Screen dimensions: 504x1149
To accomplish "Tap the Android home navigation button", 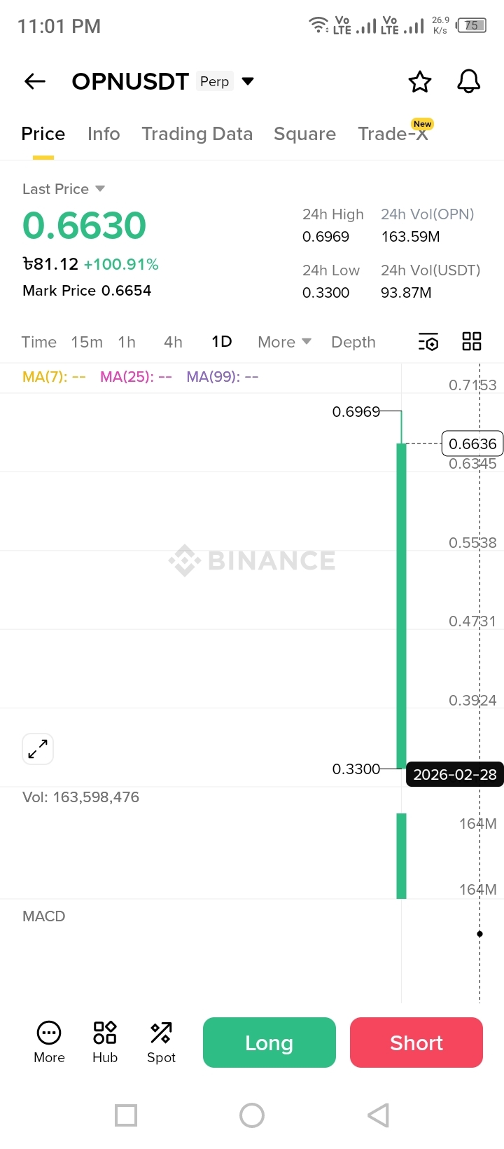I will click(252, 1115).
